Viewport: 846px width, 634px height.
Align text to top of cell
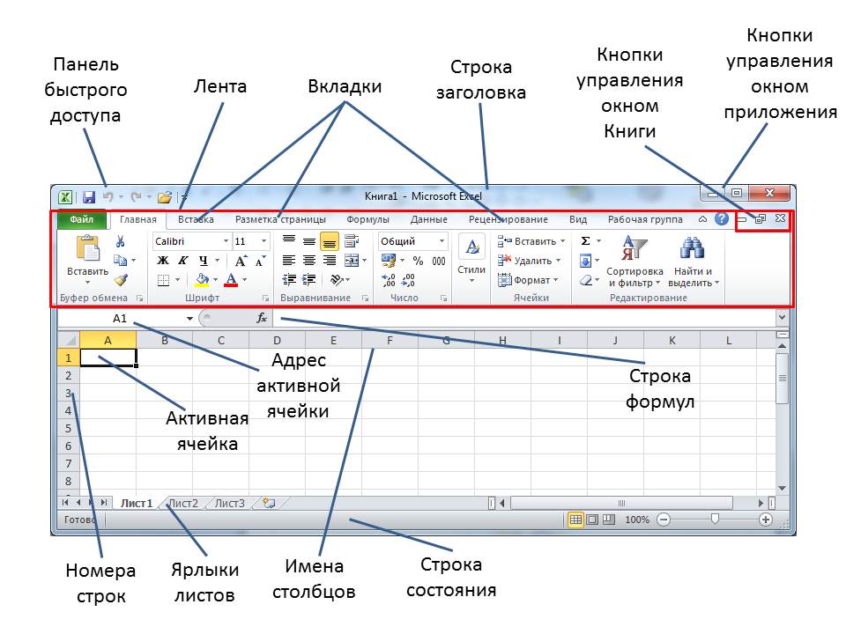289,240
